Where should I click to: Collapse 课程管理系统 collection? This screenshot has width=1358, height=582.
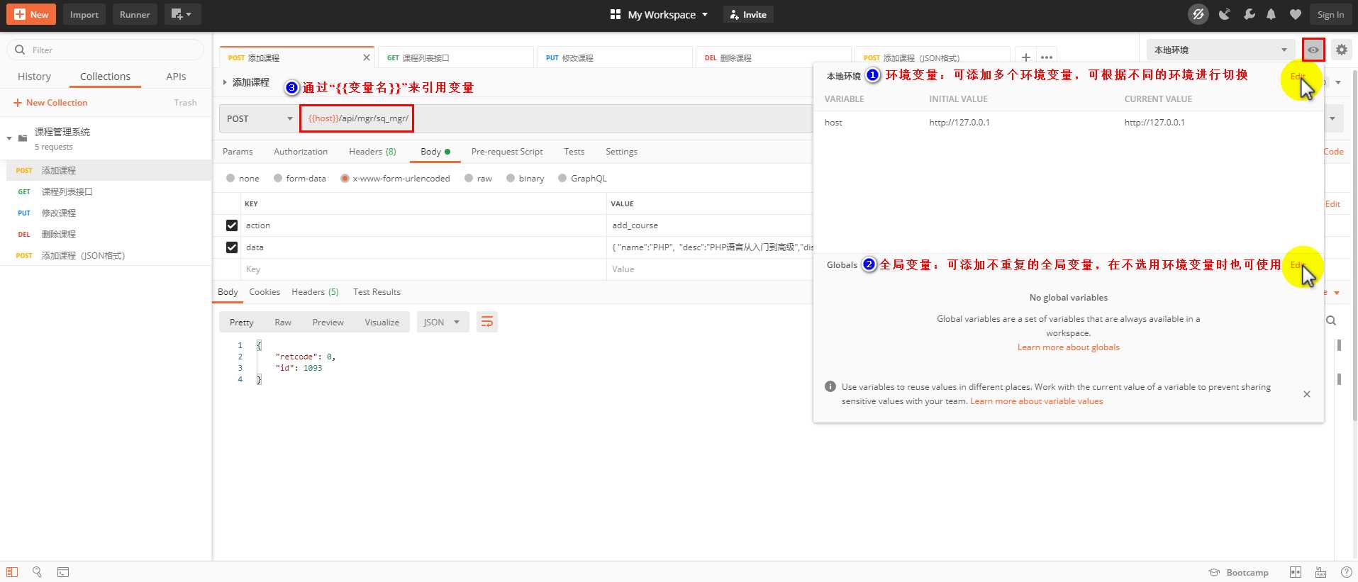9,138
